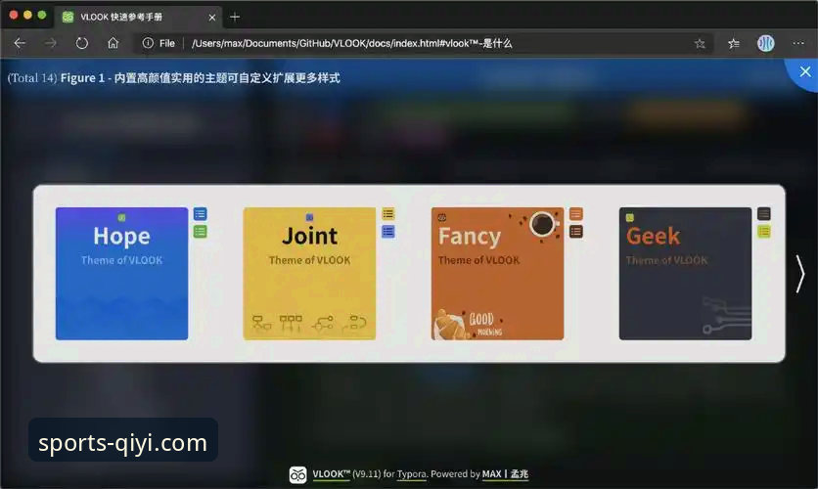Open the browser settings ellipsis menu
The image size is (818, 489).
coord(798,43)
